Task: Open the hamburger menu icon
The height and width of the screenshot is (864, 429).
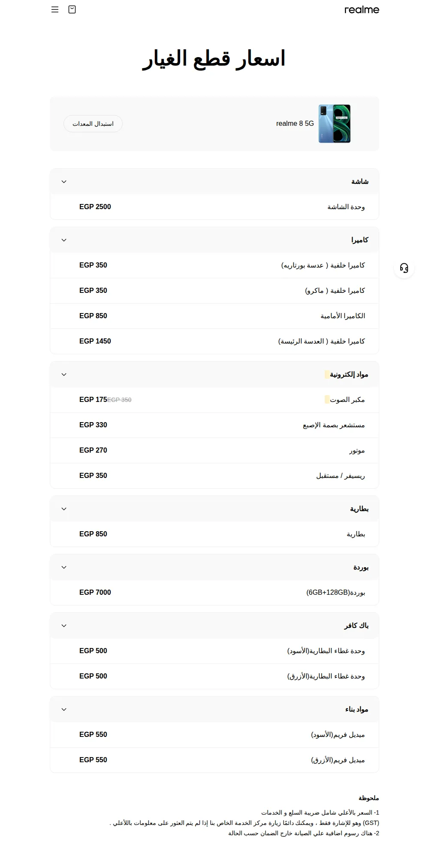Action: click(x=55, y=9)
